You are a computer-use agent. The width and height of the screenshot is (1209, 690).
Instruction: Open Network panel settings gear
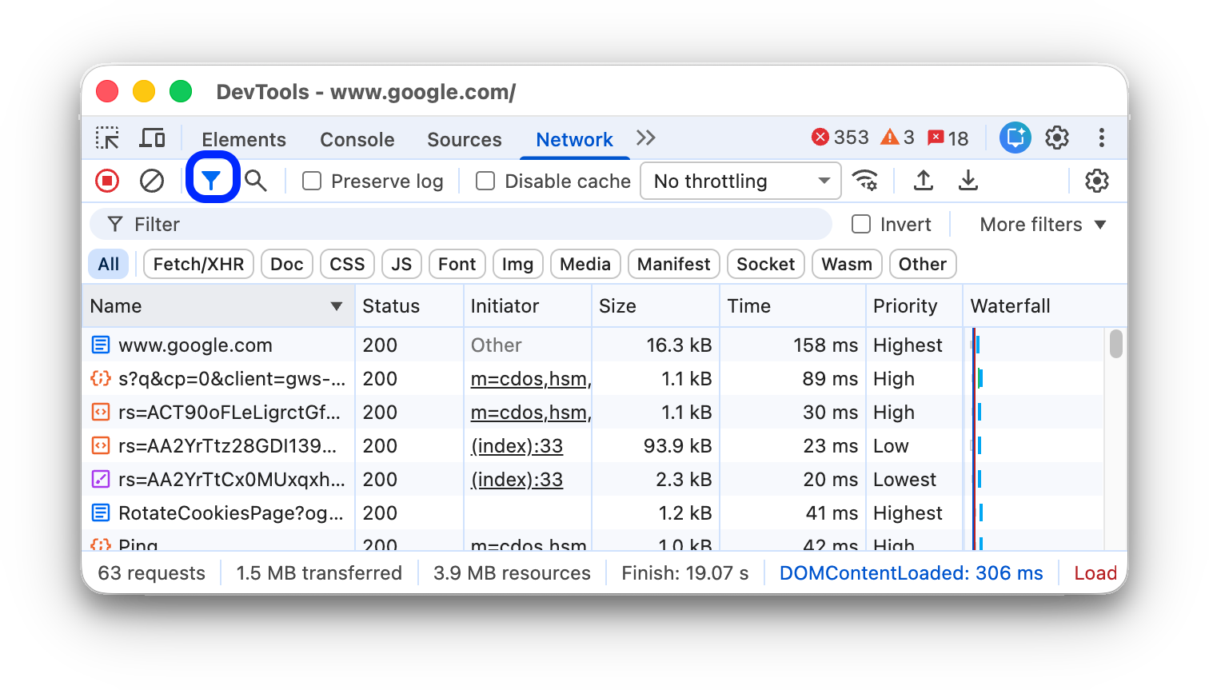(x=1097, y=181)
